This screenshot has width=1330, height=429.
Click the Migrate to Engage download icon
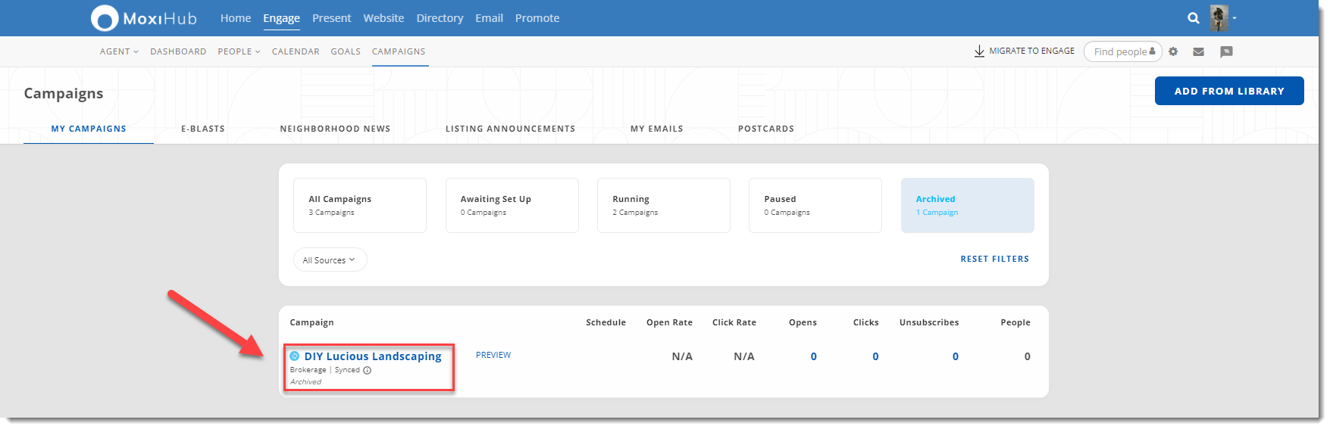tap(979, 51)
